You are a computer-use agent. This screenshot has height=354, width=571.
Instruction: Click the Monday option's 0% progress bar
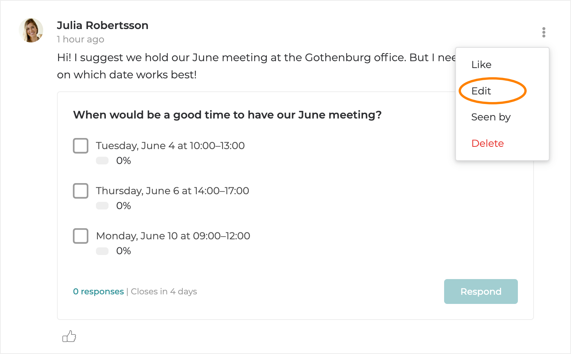[102, 251]
